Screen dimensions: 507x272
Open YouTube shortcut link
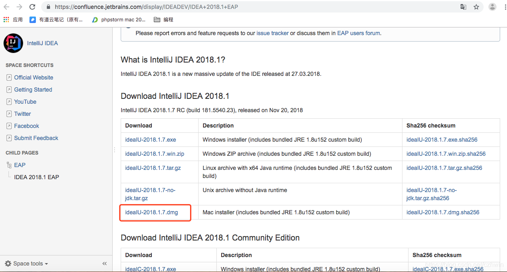coord(25,102)
